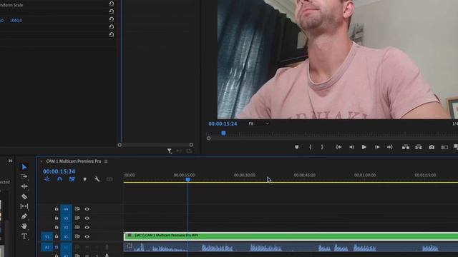Viewport: 458px width, 257px height.
Task: Click timeline ruler at 00:01:00:00
Action: point(365,175)
